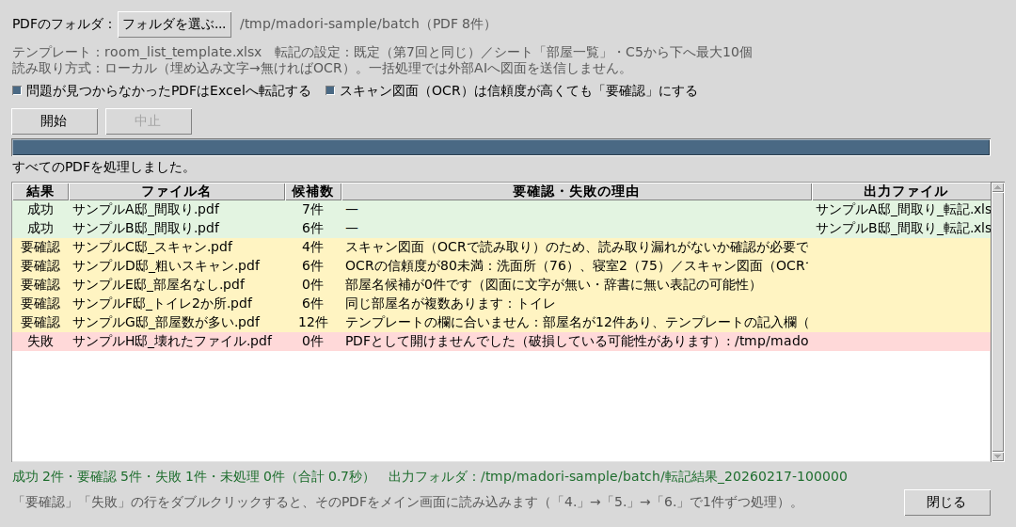Click the completed progress bar

pyautogui.click(x=500, y=147)
